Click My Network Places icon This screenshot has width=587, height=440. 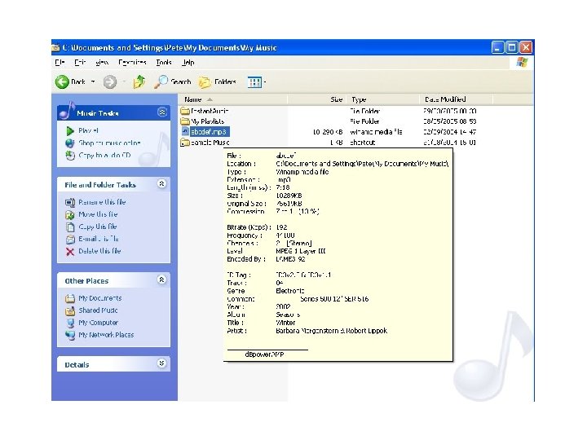click(70, 335)
